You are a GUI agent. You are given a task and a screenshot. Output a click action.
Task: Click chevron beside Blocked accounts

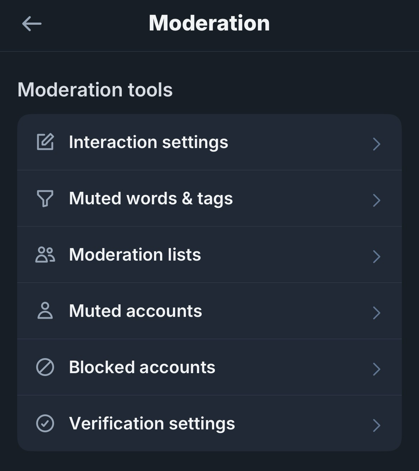pos(376,369)
